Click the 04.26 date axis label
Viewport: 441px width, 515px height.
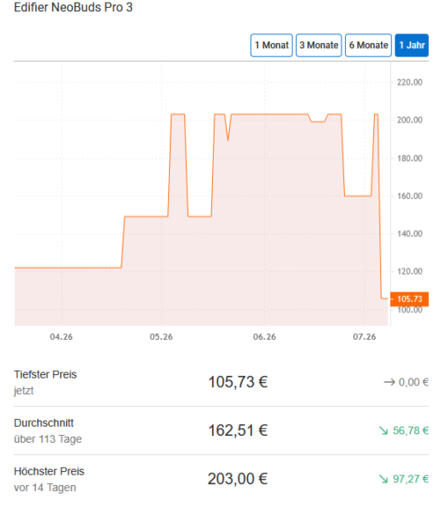click(x=61, y=336)
